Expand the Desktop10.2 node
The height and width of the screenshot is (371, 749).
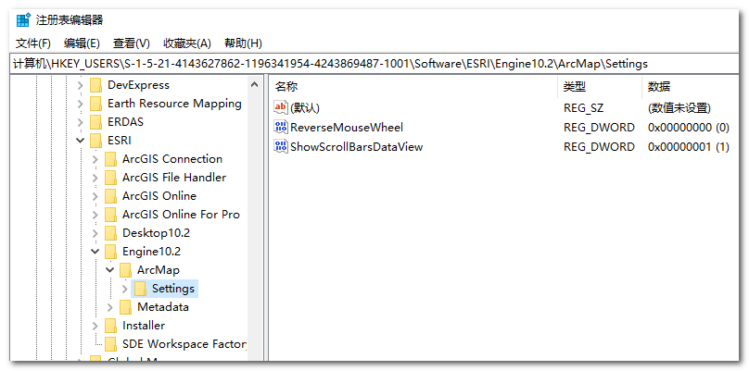[95, 234]
